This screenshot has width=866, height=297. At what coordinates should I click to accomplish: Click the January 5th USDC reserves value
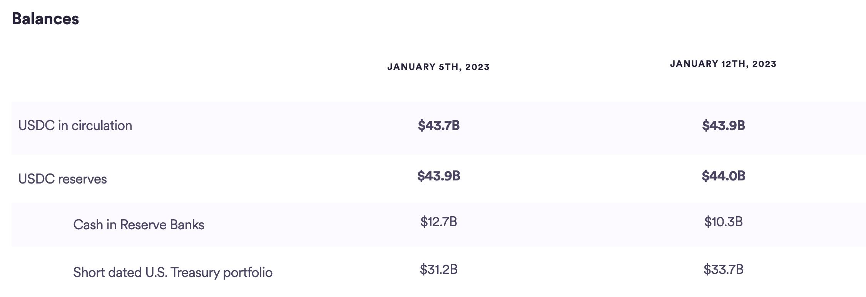(x=439, y=176)
